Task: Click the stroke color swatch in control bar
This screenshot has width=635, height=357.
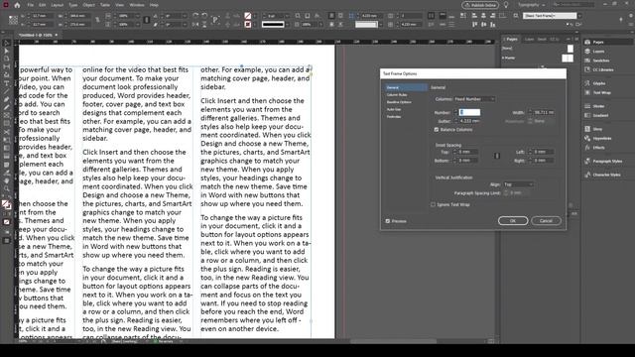Action: coord(248,24)
